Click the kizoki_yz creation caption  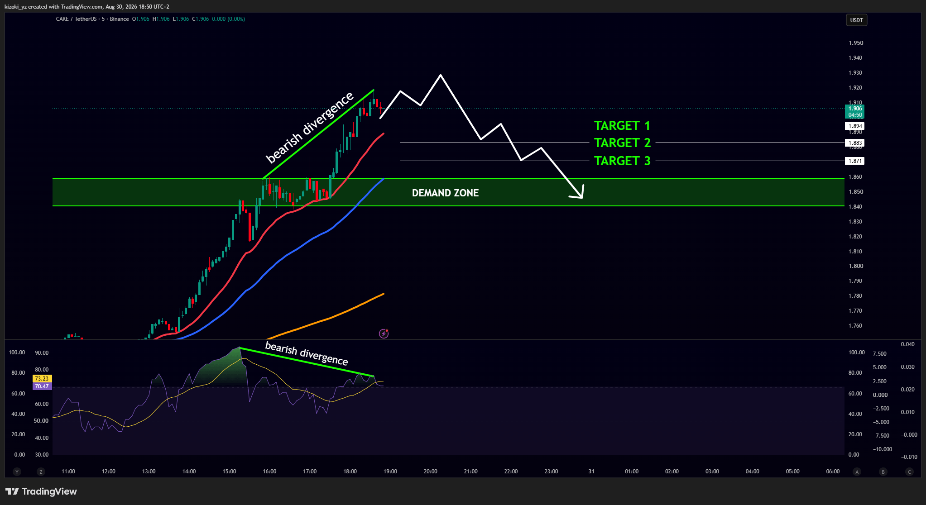[x=87, y=7]
